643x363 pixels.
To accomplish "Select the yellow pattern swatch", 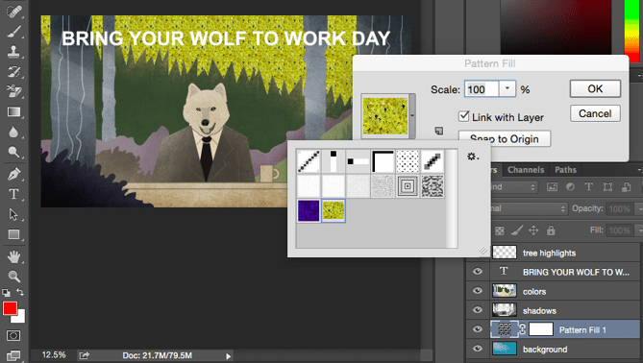I will point(334,210).
